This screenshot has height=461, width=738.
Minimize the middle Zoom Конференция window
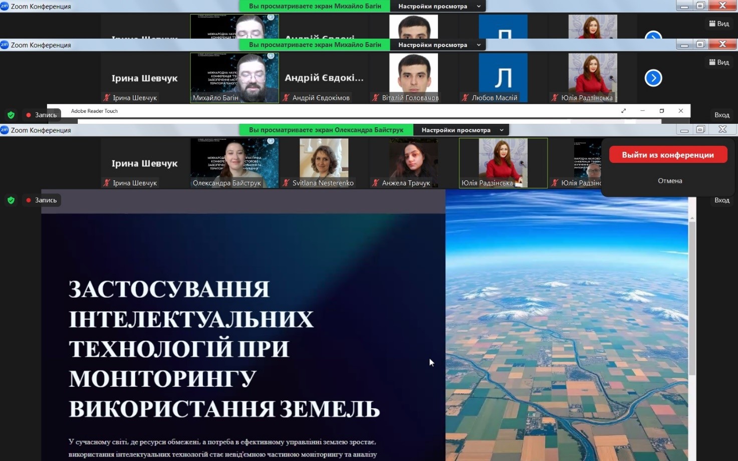click(684, 45)
